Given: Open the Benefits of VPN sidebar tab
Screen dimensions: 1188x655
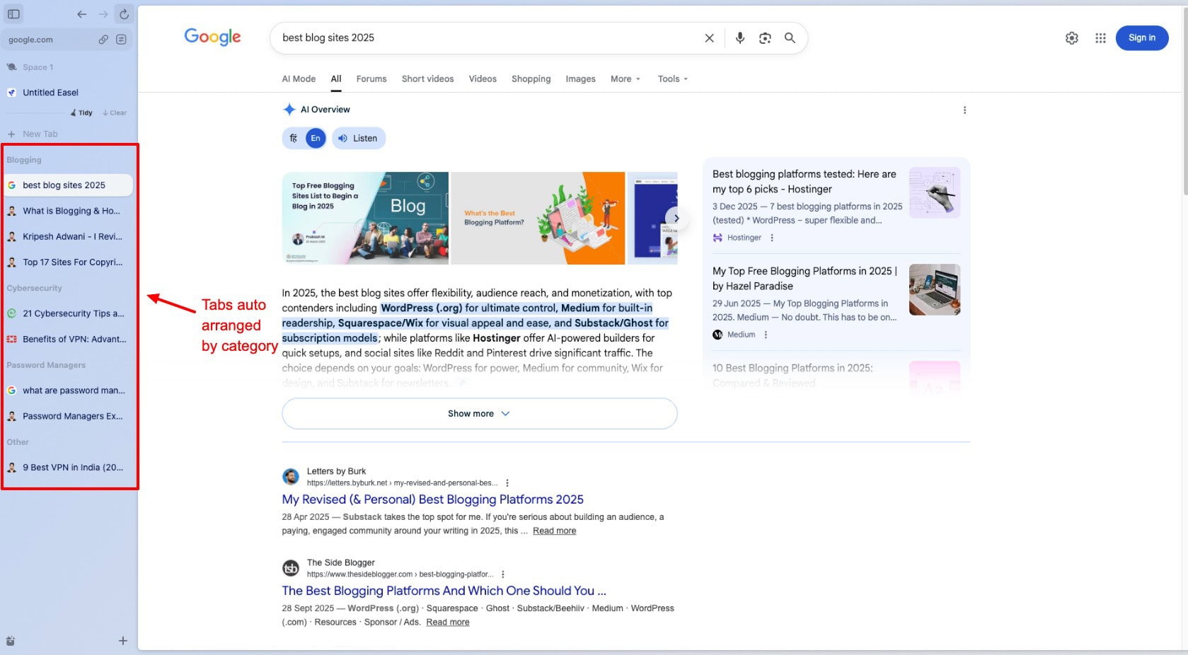Looking at the screenshot, I should pos(74,340).
